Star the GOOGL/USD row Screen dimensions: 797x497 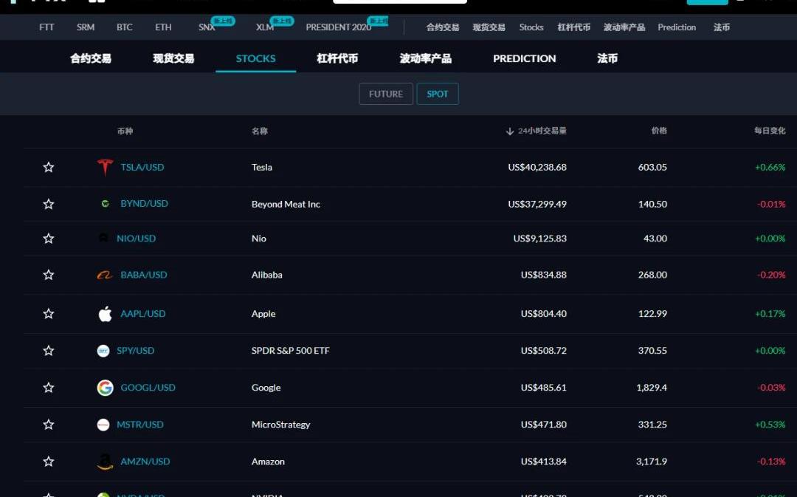(49, 388)
